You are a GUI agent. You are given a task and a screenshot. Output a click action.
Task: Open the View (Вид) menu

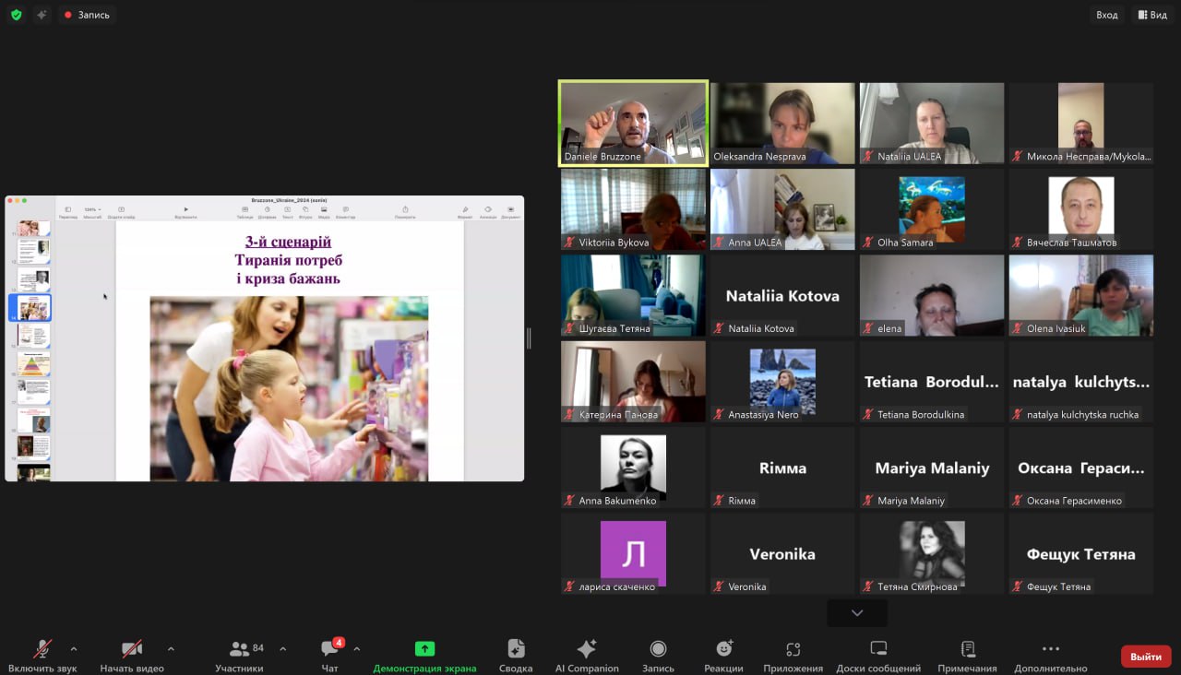[1153, 15]
